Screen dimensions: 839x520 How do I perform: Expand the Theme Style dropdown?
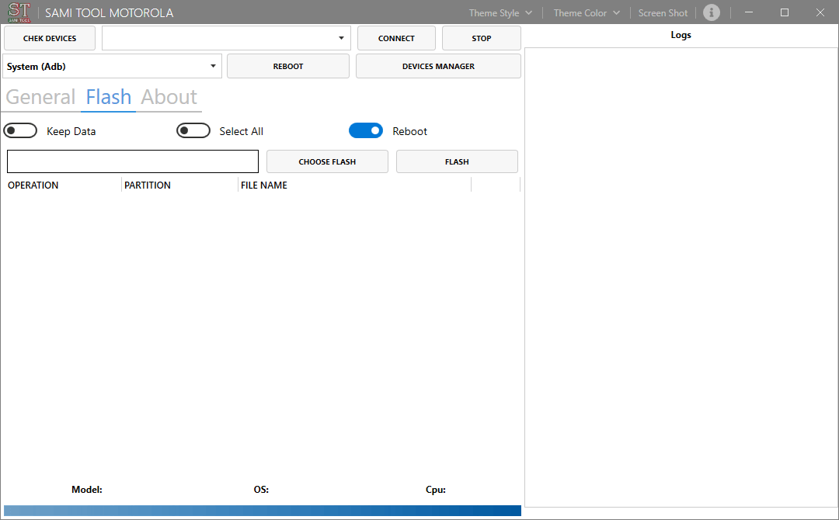(500, 12)
